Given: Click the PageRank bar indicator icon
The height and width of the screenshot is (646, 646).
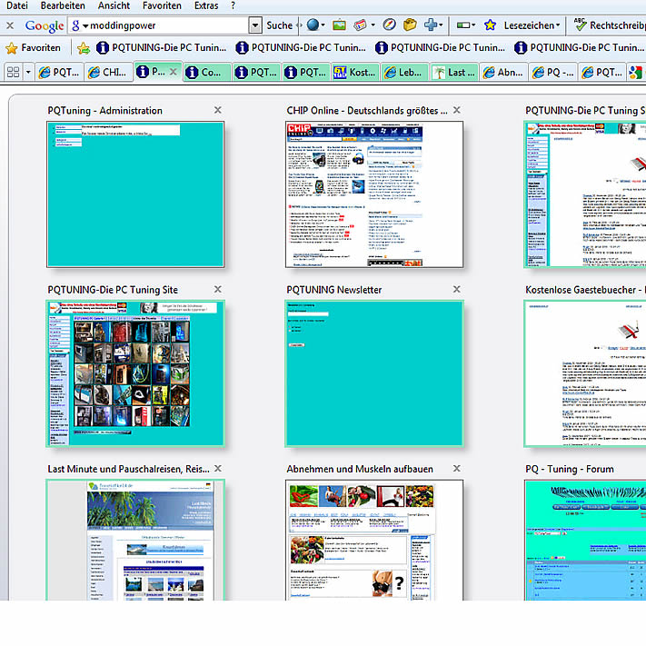Looking at the screenshot, I should [463, 25].
